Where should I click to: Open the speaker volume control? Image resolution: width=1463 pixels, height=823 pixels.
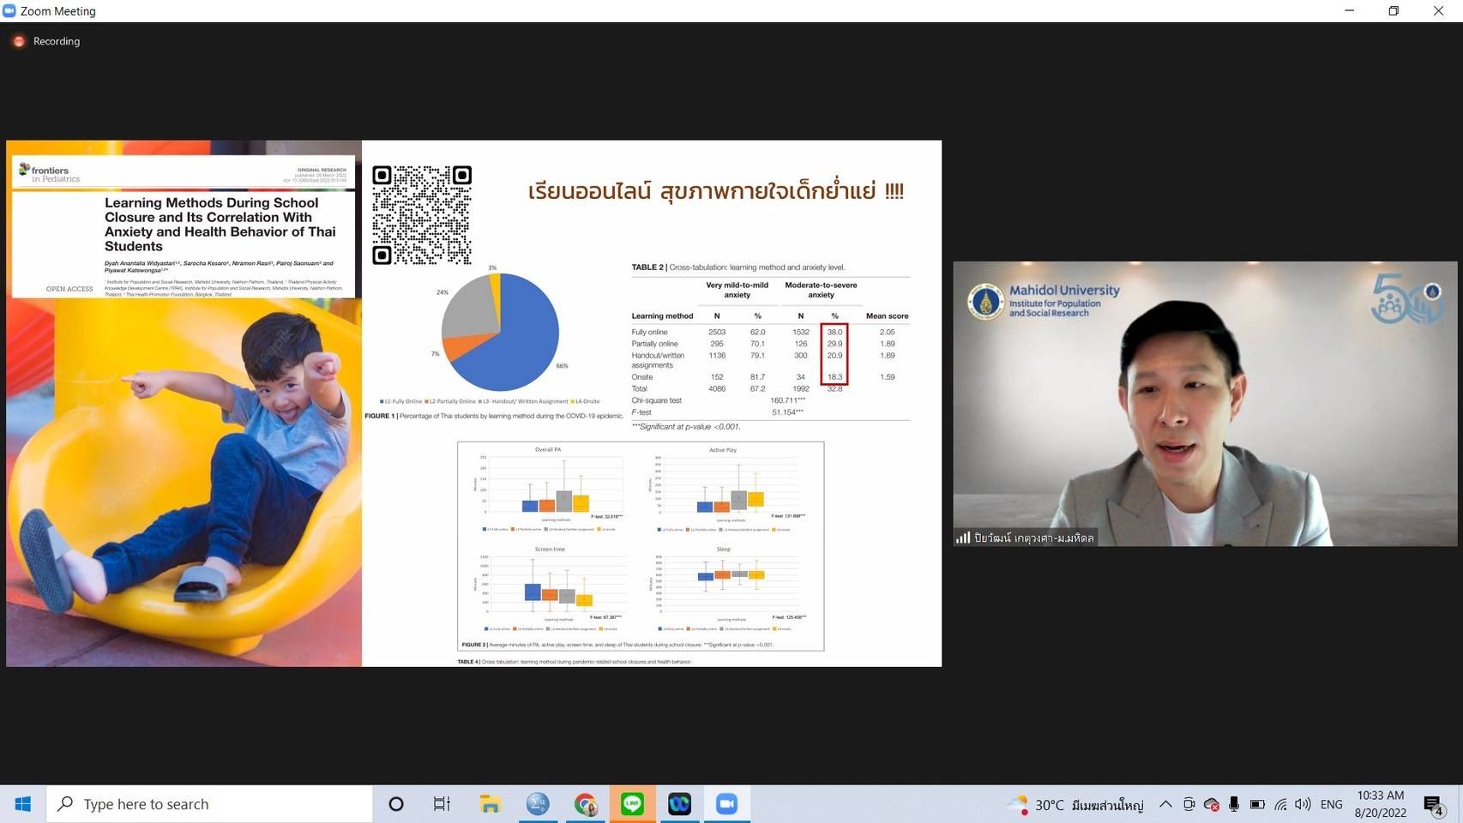pyautogui.click(x=1303, y=804)
